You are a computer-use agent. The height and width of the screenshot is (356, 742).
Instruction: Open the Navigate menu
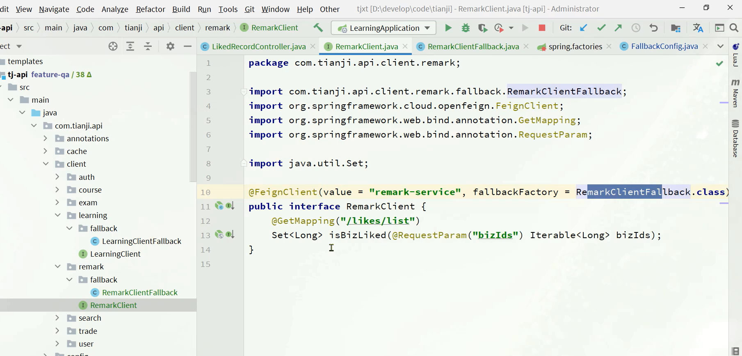[54, 9]
